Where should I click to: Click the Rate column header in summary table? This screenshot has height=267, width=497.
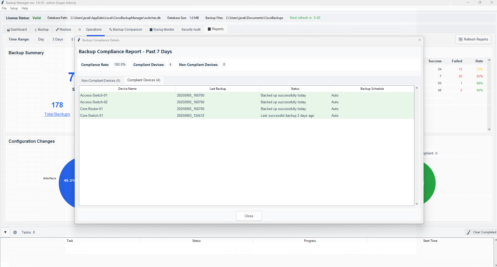point(479,61)
